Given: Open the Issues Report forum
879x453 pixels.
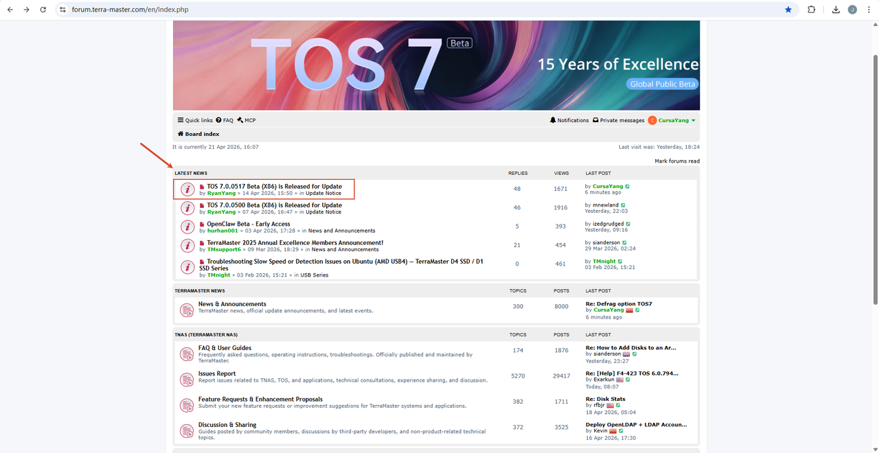Looking at the screenshot, I should tap(217, 373).
